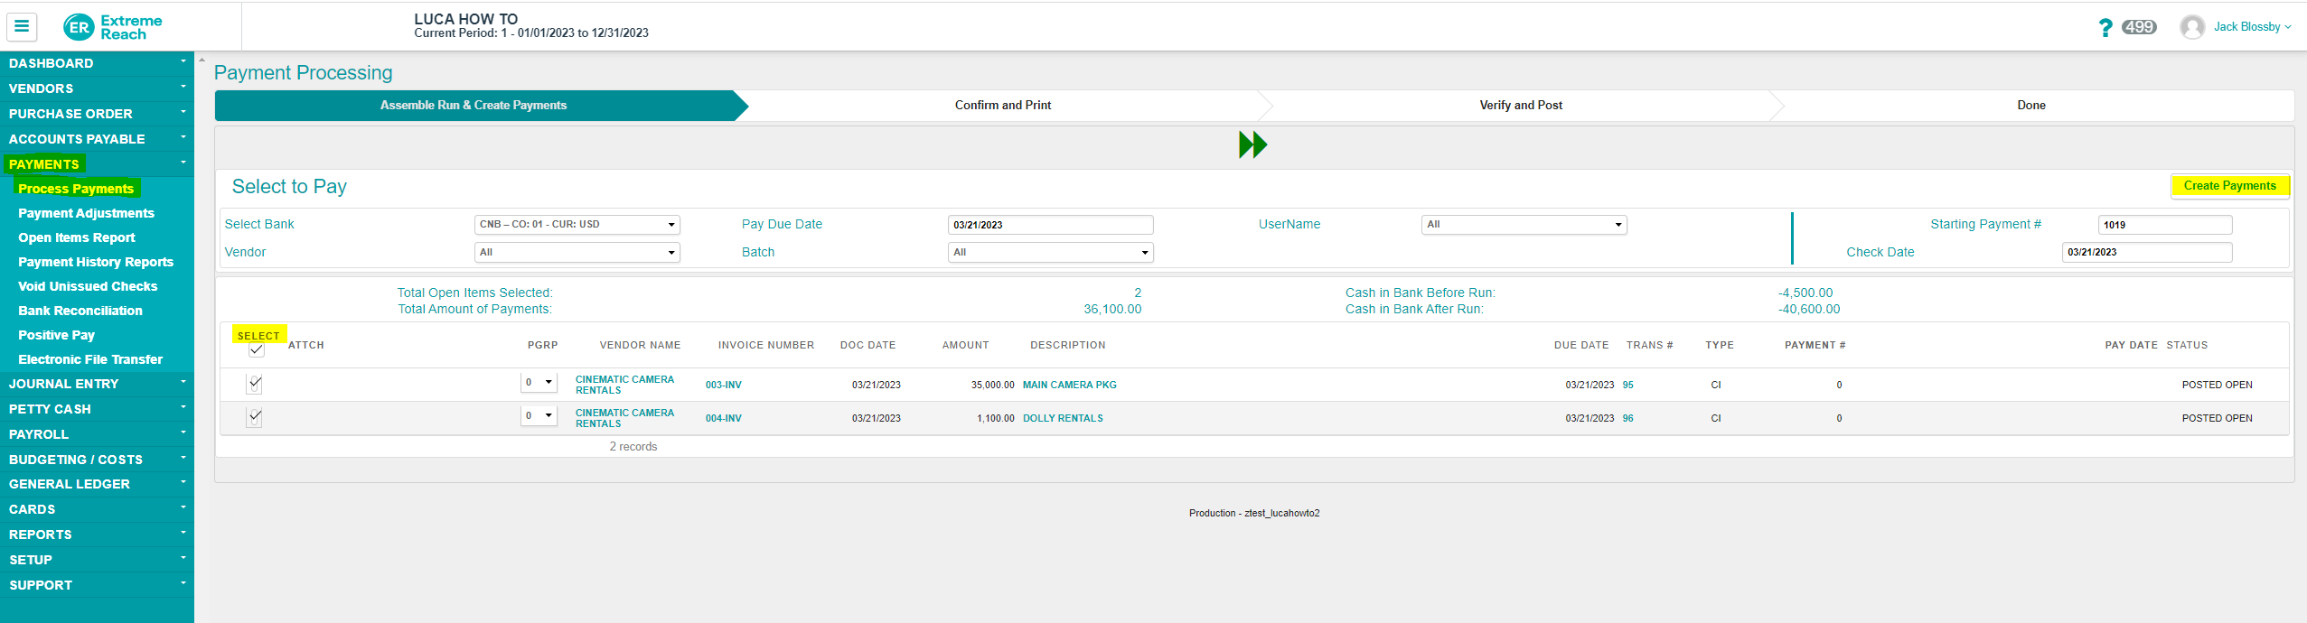Screen dimensions: 2307x623
Task: Expand the Batch dropdown
Action: pos(1050,253)
